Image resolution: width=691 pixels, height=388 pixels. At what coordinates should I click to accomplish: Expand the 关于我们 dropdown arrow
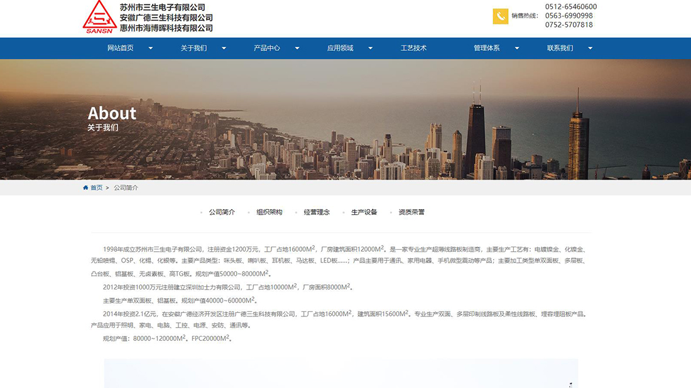(x=224, y=48)
